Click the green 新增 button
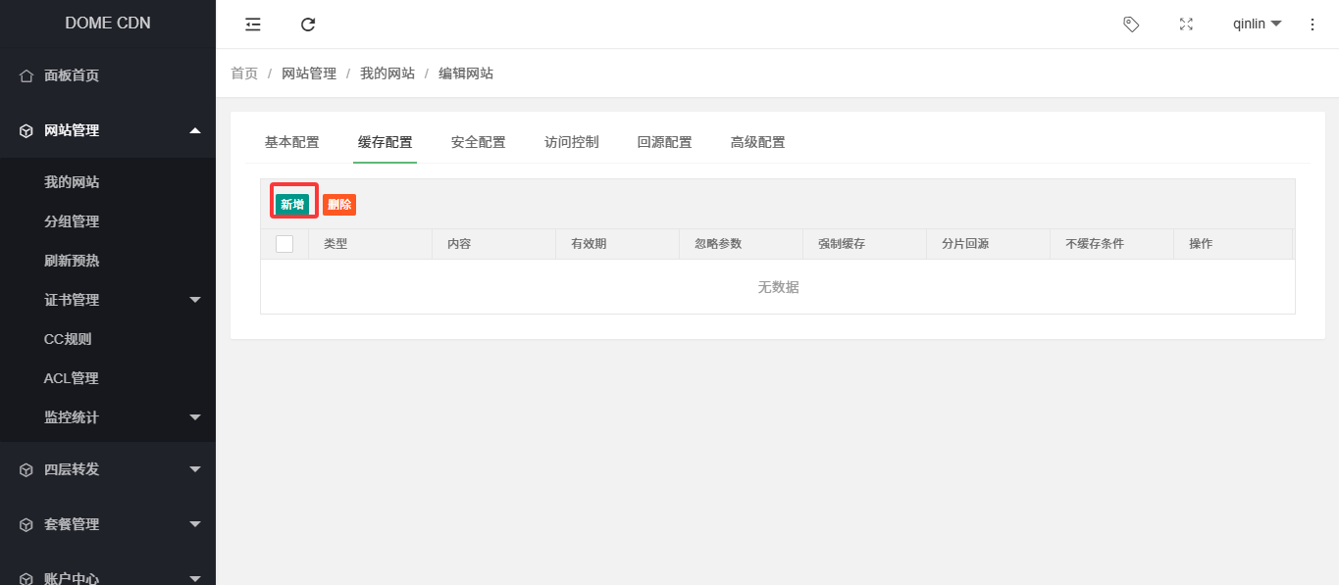 click(x=292, y=204)
